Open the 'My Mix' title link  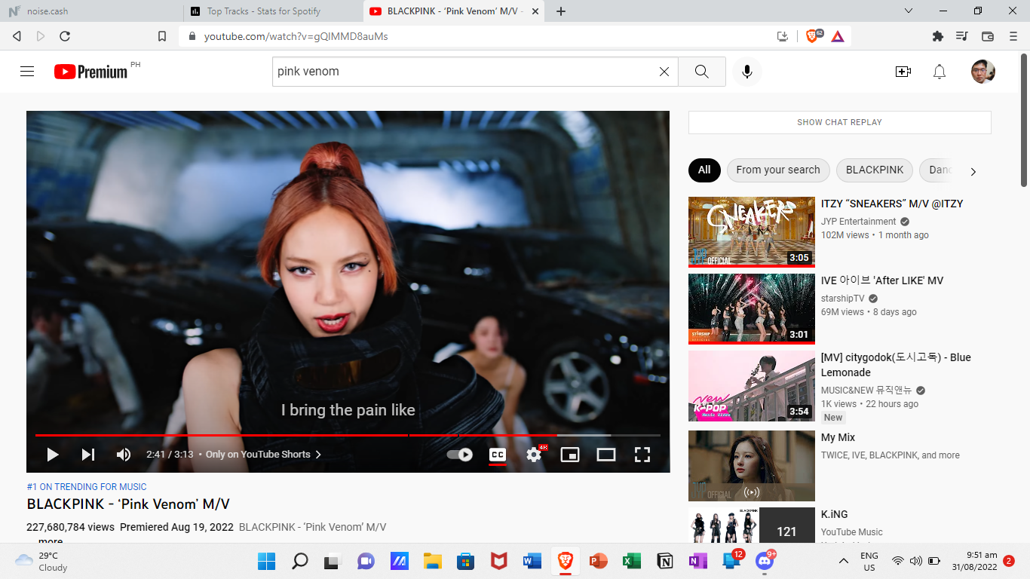pos(838,437)
